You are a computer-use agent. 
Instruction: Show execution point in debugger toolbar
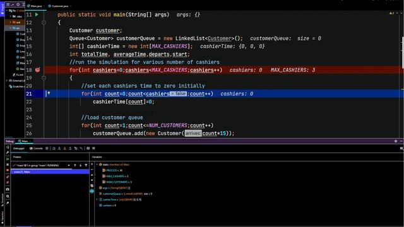[x=47, y=148]
